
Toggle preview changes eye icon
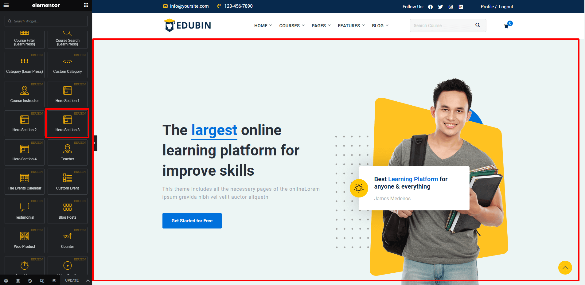[x=54, y=281]
